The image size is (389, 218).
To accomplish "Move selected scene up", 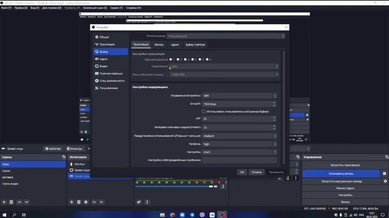I will [19, 202].
